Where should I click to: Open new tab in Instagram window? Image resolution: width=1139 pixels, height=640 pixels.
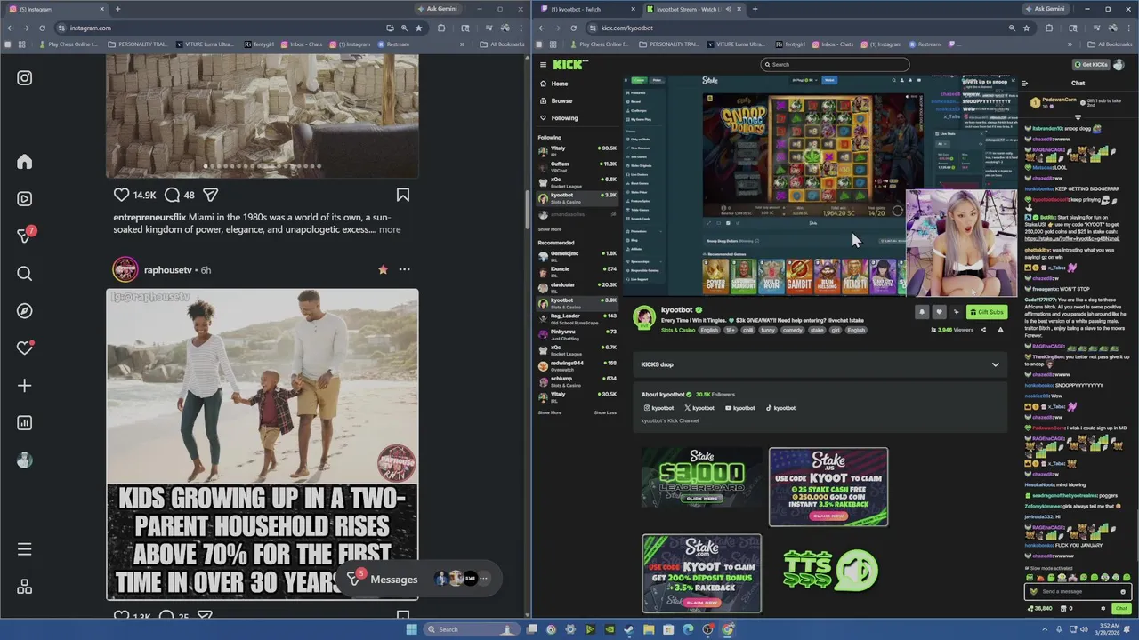[x=117, y=9]
